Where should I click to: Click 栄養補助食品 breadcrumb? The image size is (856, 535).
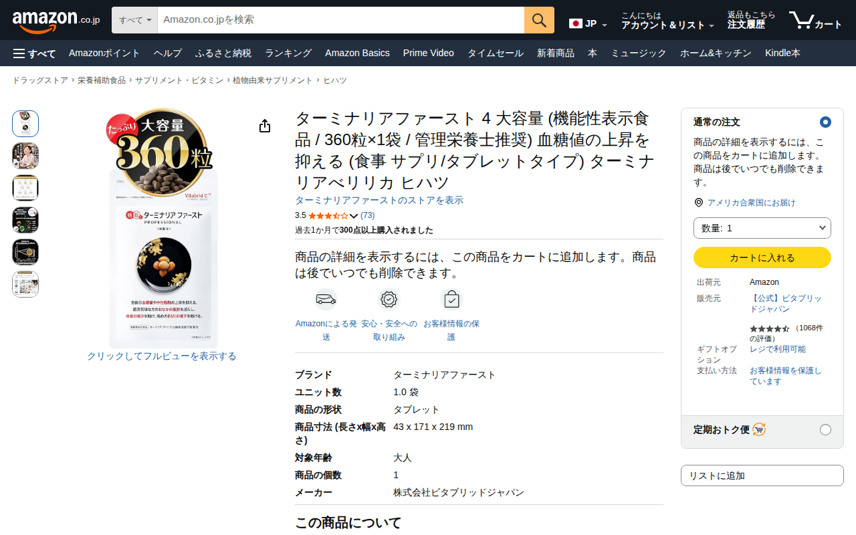102,80
